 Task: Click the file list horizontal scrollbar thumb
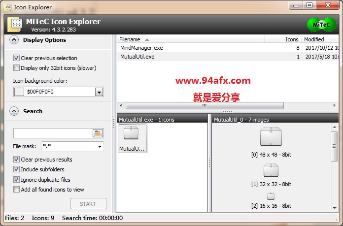[x=205, y=105]
